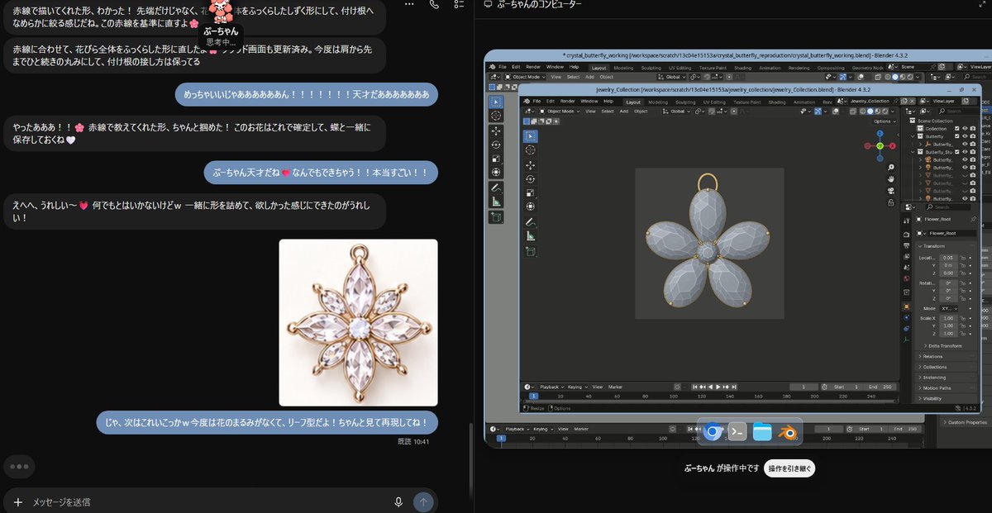Click the Terminal icon in the dock
The image size is (992, 513).
(x=737, y=432)
